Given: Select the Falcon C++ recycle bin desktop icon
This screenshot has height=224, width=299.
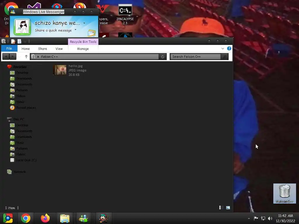Looking at the screenshot, I should (284, 194).
